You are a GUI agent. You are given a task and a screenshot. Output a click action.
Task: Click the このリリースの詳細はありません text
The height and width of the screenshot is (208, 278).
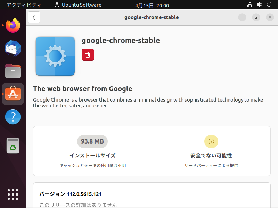point(78,205)
